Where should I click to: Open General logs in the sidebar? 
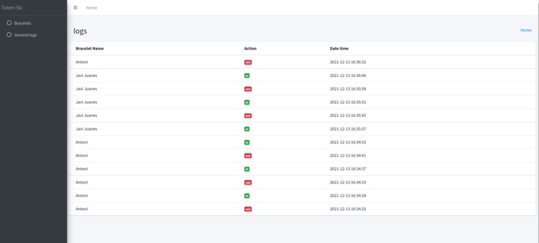coord(25,35)
